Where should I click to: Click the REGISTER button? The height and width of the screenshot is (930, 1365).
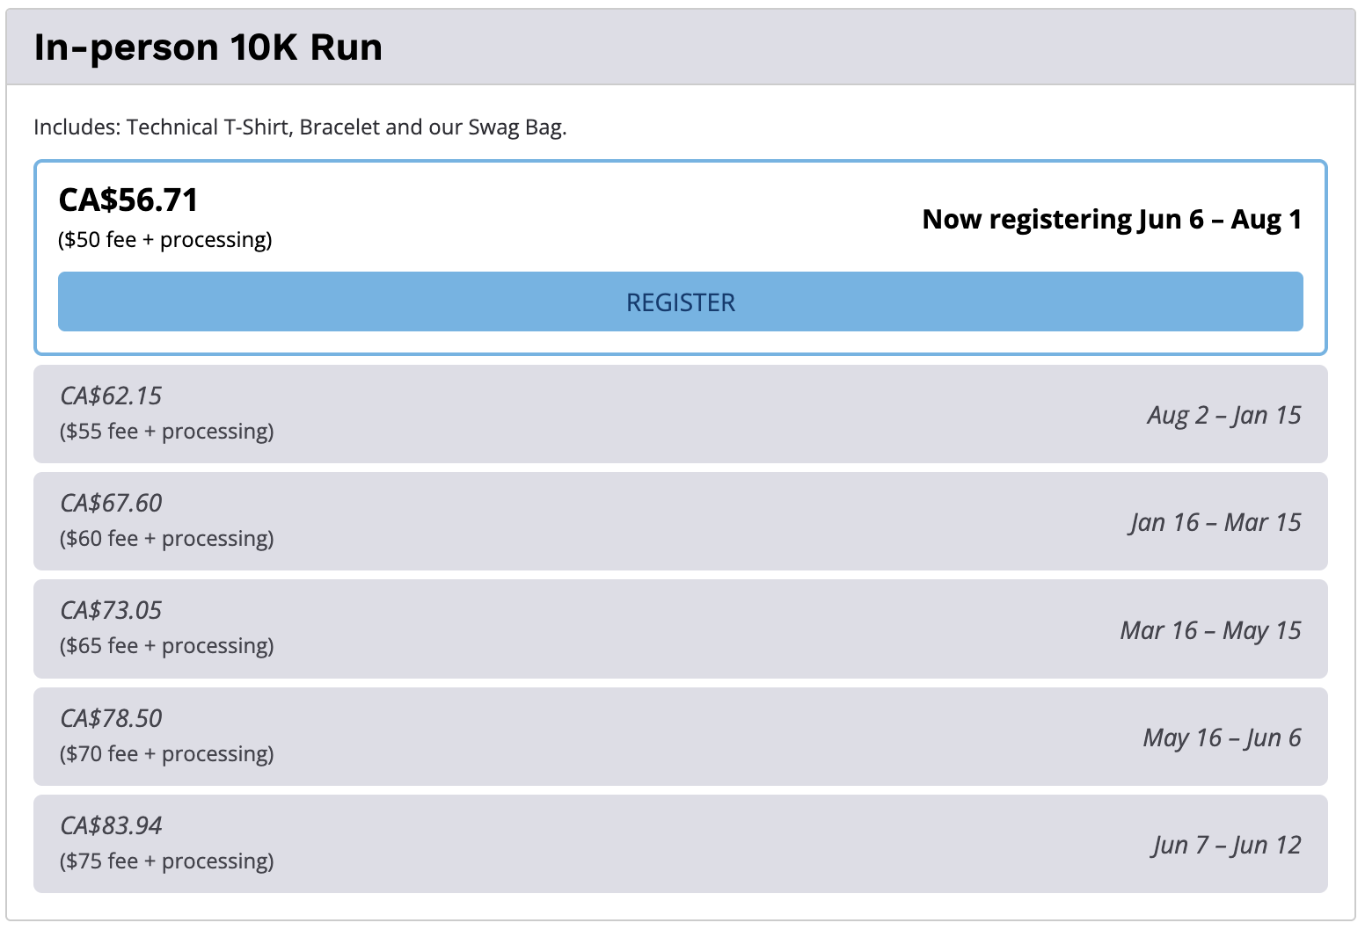click(x=680, y=302)
